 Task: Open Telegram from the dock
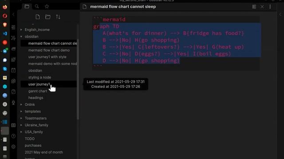tap(5, 51)
